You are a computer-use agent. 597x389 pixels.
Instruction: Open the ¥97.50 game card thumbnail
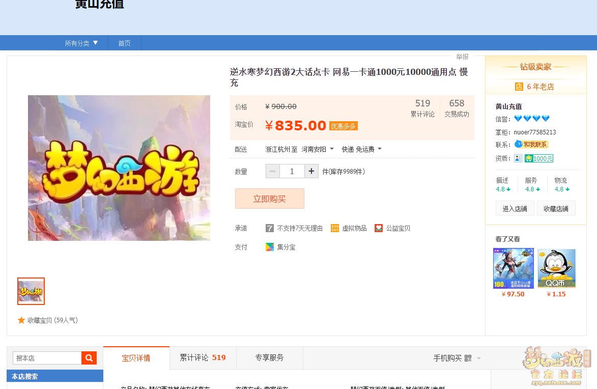513,268
